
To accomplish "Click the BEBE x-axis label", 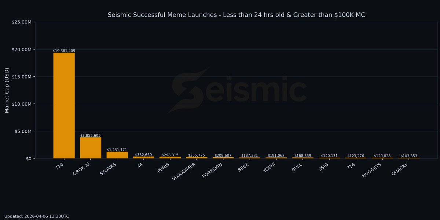I will [x=243, y=167].
